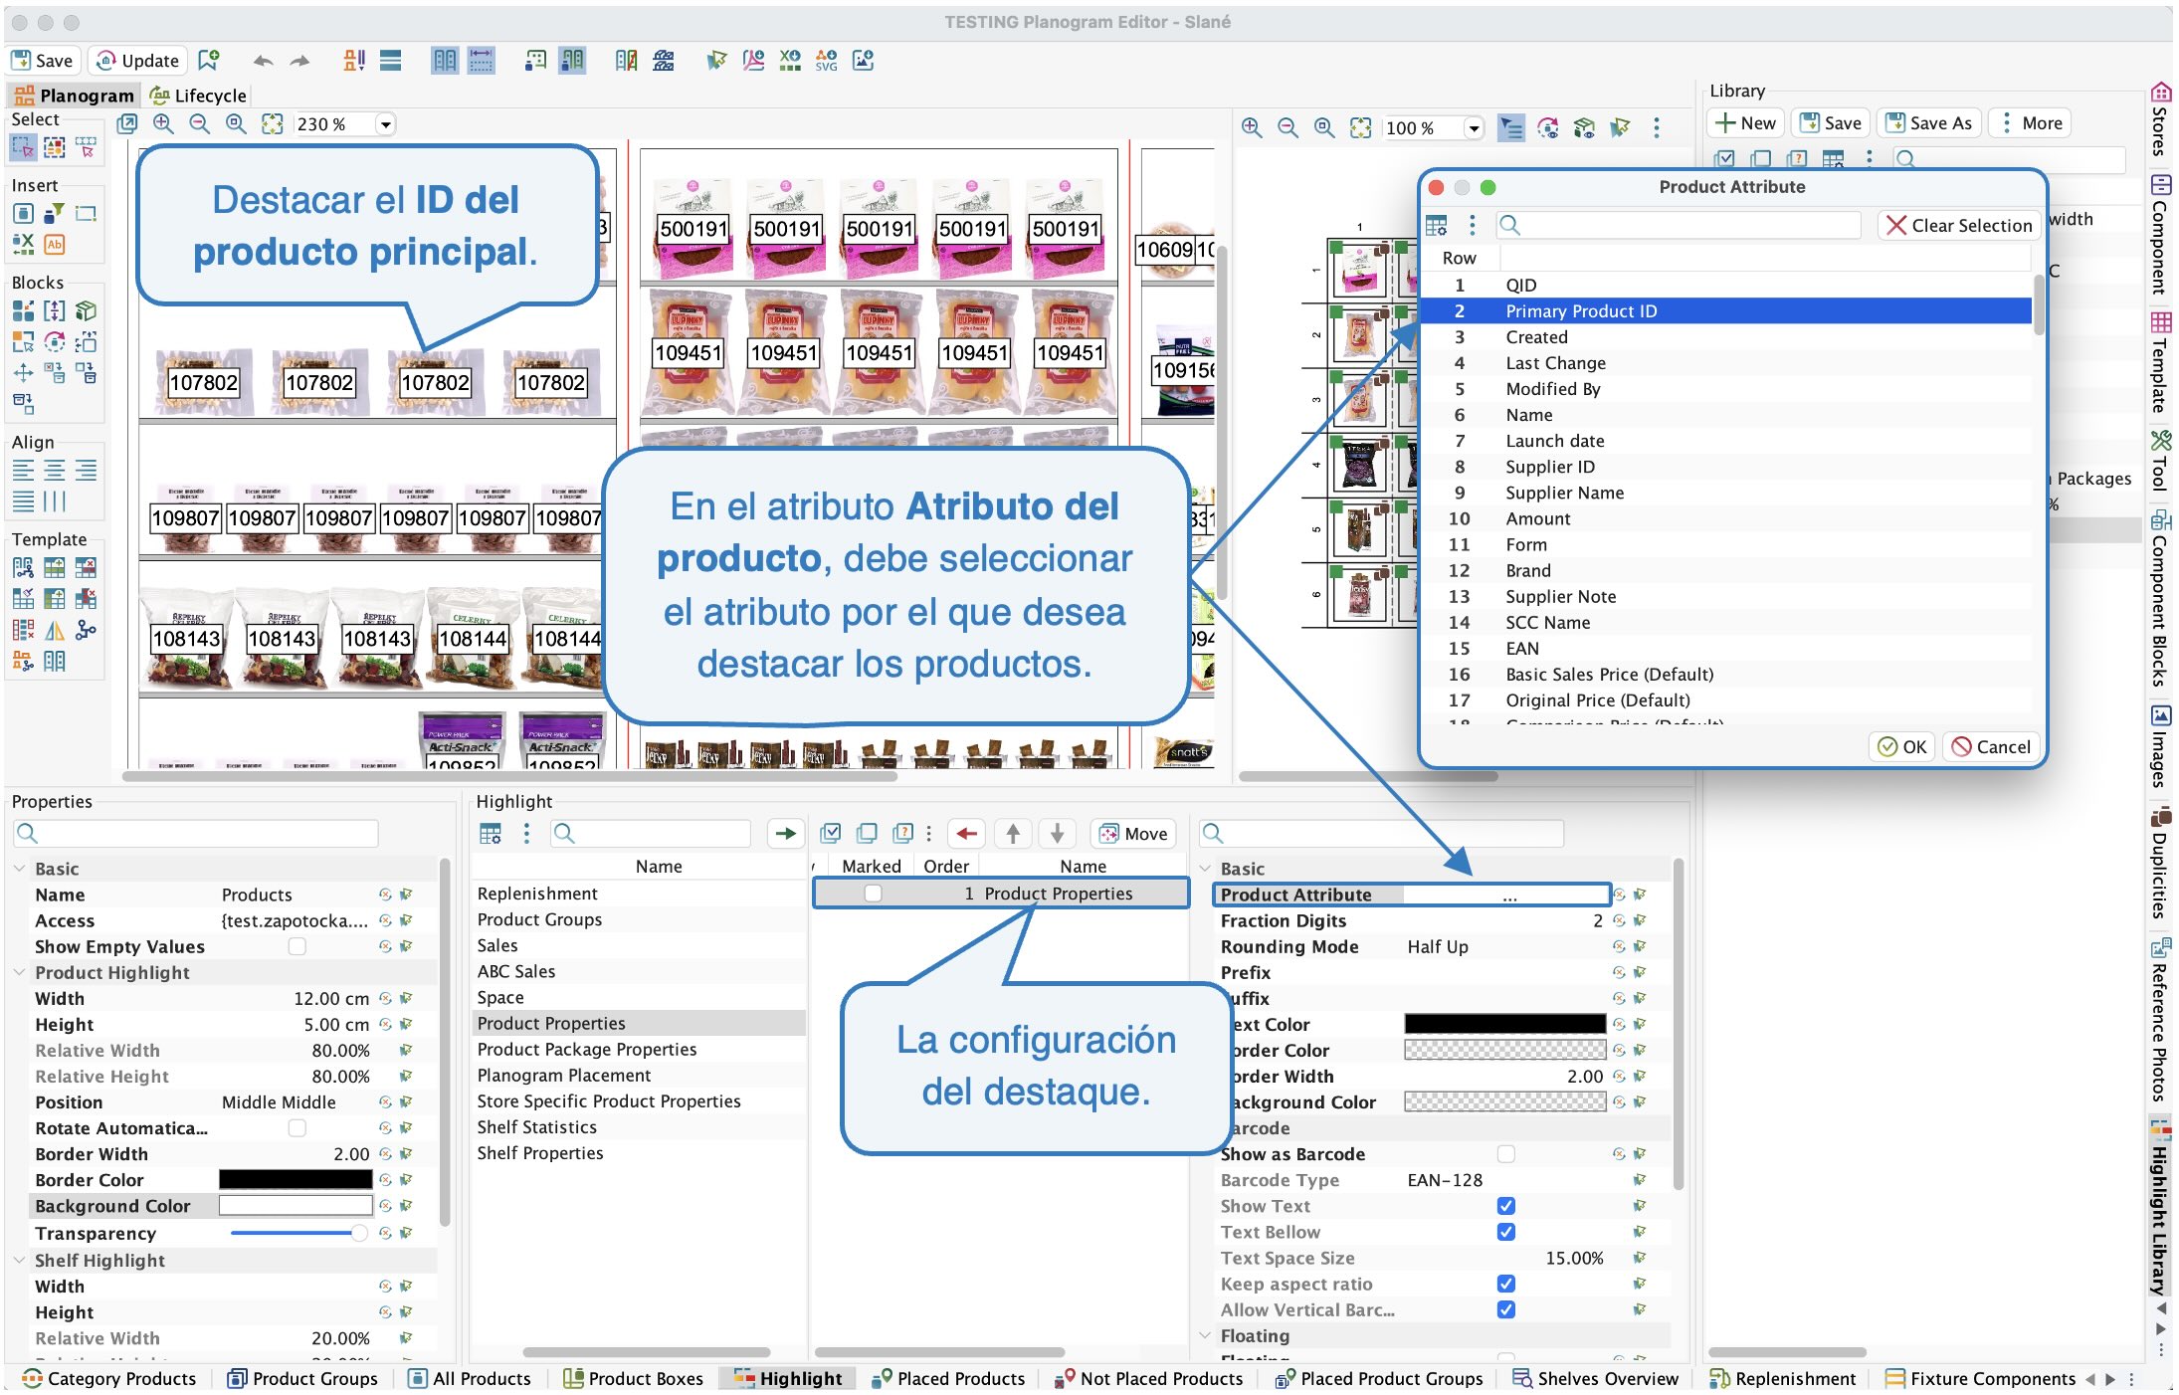This screenshot has width=2179, height=1395.
Task: Click the XO export icon in toolbar
Action: pyautogui.click(x=790, y=61)
